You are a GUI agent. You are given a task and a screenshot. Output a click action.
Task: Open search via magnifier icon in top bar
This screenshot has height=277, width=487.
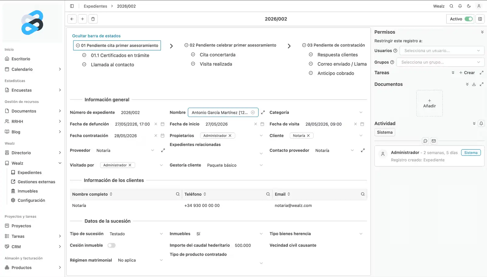coord(451,6)
